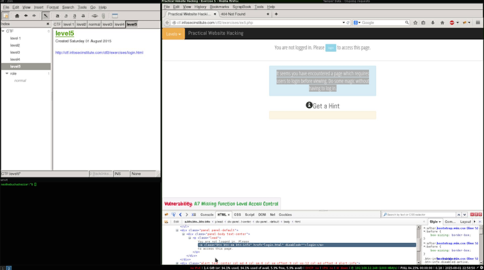Toggle underline highlight formatting in Zim
484x270 pixels.
(74, 16)
